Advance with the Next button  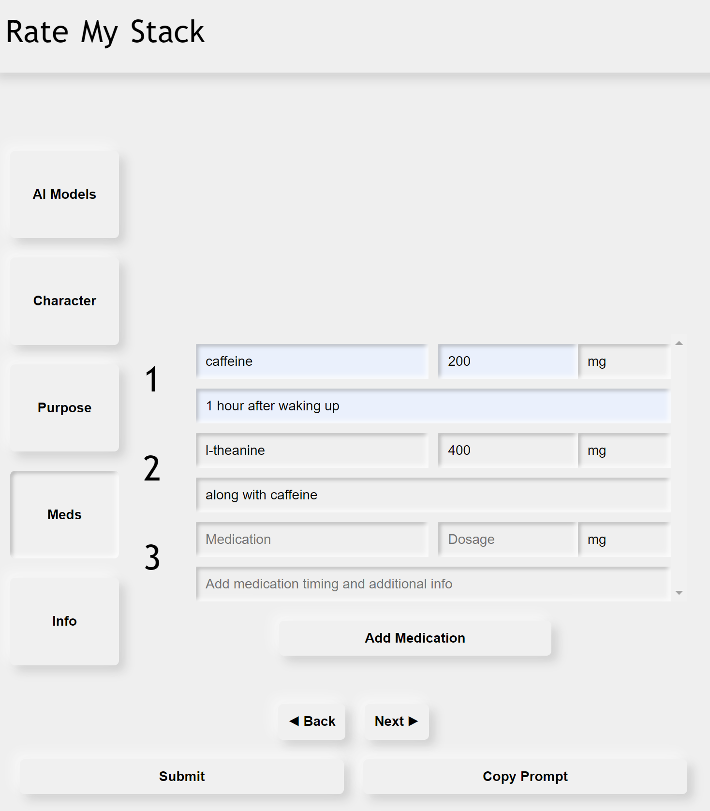pyautogui.click(x=396, y=721)
